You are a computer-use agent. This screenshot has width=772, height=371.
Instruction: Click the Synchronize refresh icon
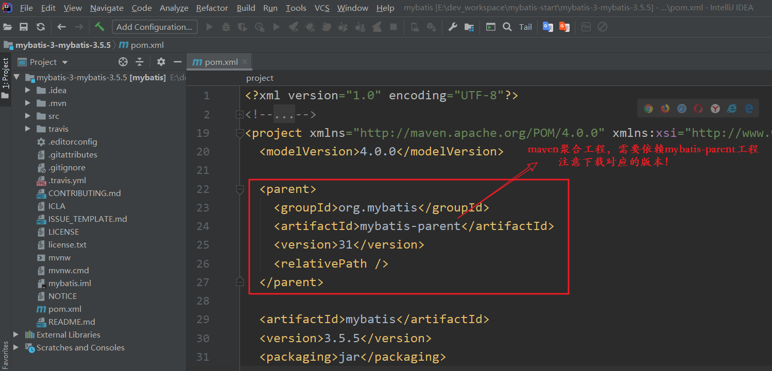point(41,27)
